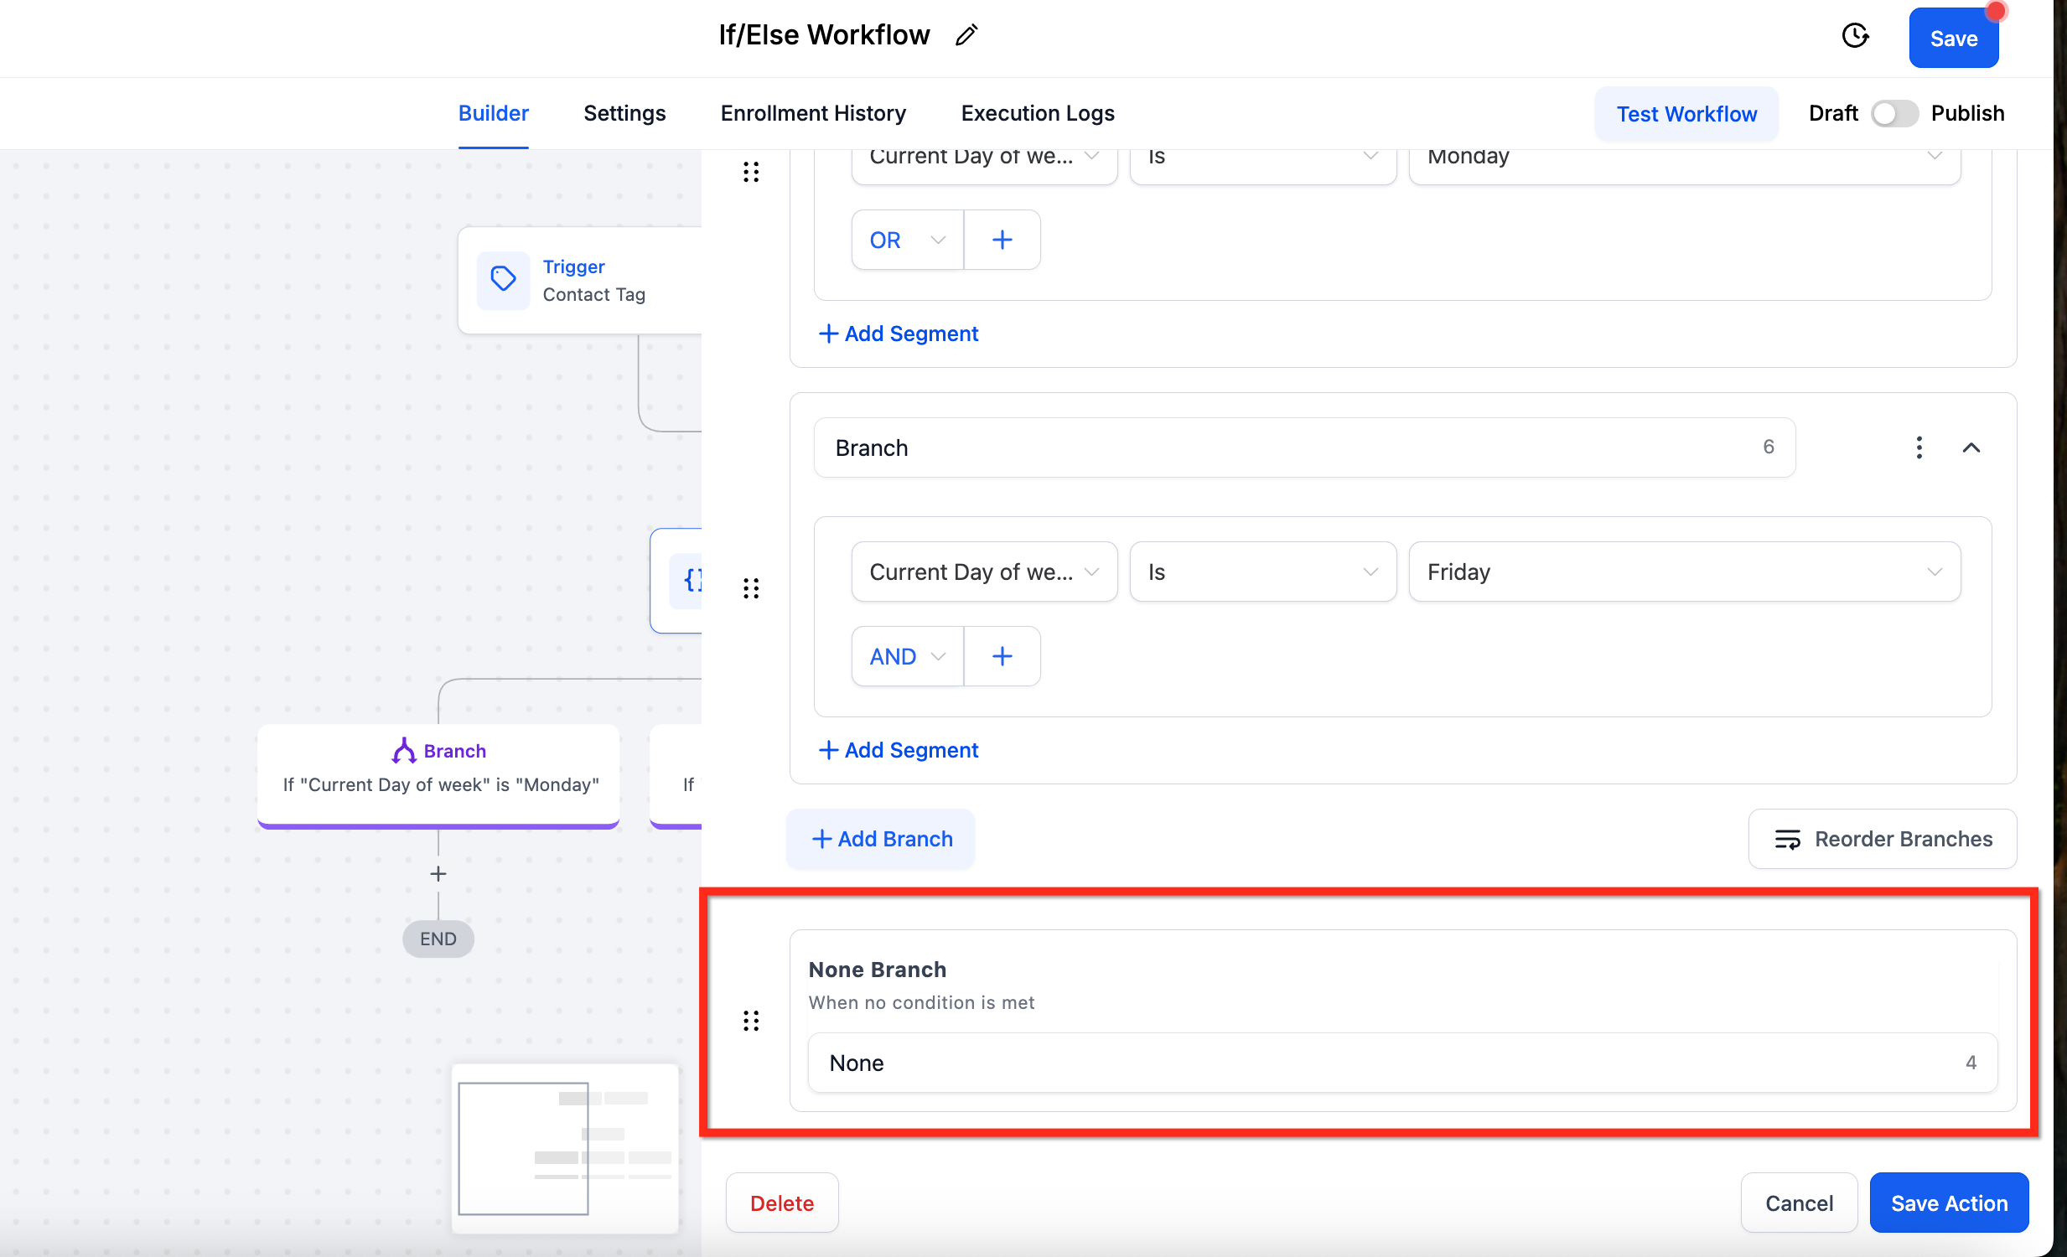Screen dimensions: 2067x1257
Task: Click the Add Branch button
Action: (881, 839)
